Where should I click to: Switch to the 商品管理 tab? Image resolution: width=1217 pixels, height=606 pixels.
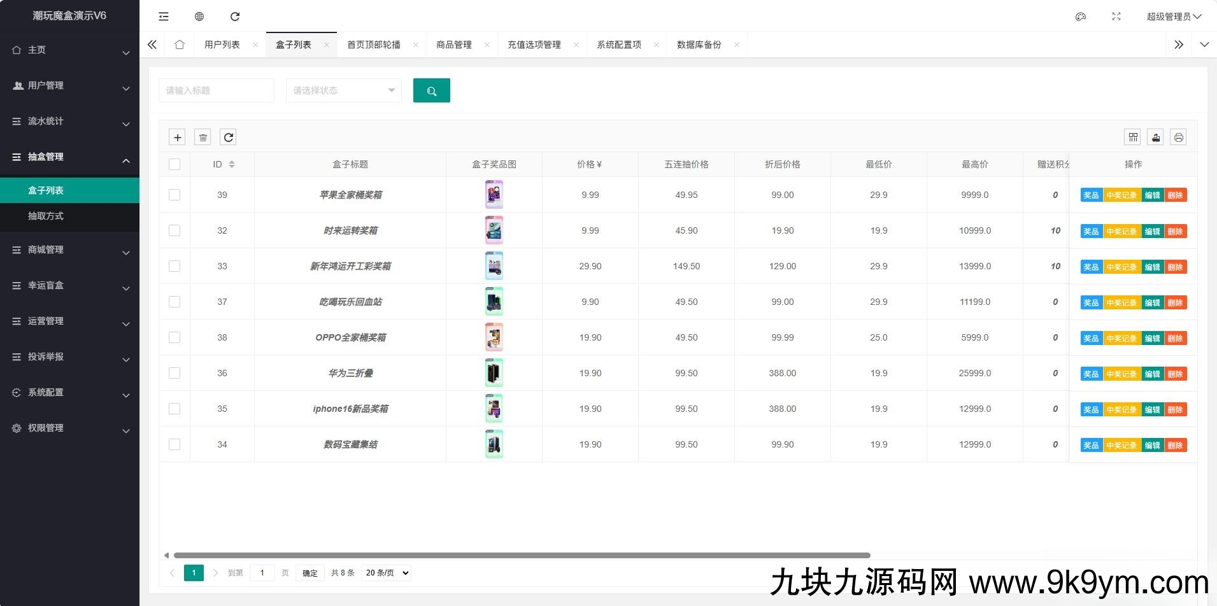click(x=454, y=45)
